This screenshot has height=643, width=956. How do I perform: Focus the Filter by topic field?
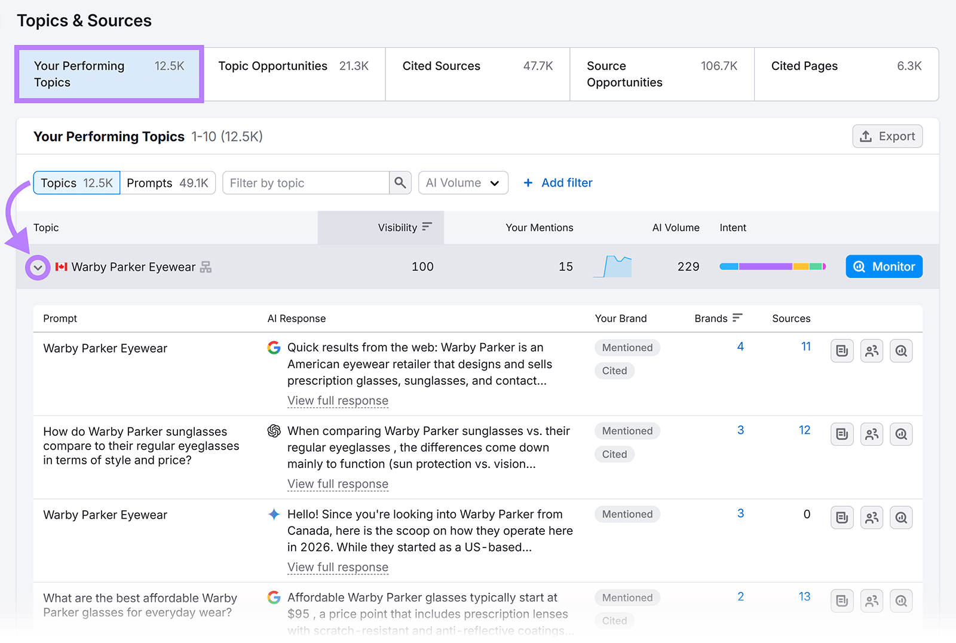pyautogui.click(x=306, y=183)
